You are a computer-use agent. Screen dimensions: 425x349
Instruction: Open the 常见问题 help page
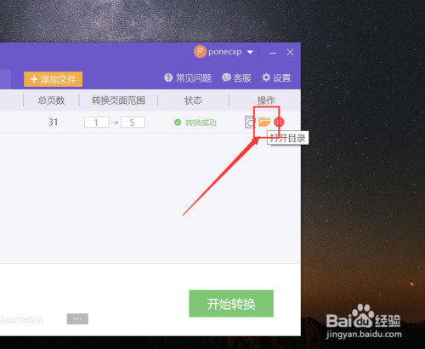pos(188,77)
